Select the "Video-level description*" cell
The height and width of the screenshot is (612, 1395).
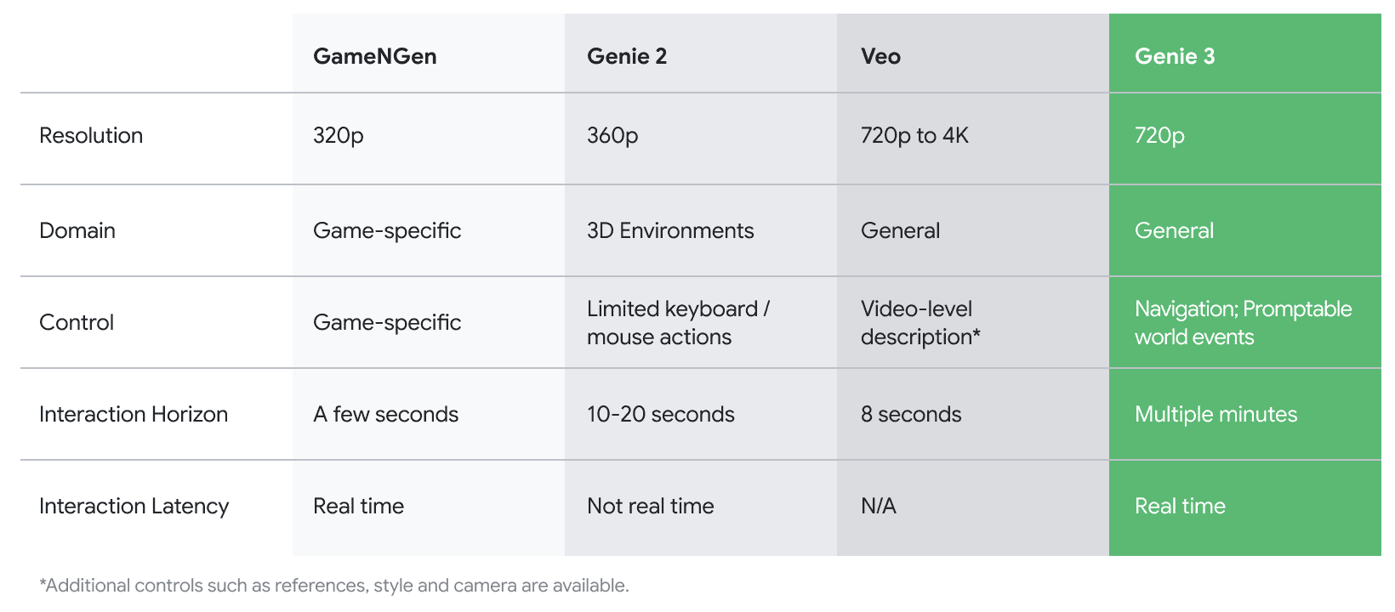(x=920, y=322)
